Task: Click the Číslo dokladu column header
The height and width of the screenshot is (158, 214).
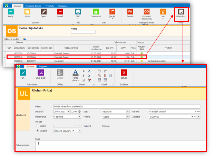Action: tap(33, 48)
